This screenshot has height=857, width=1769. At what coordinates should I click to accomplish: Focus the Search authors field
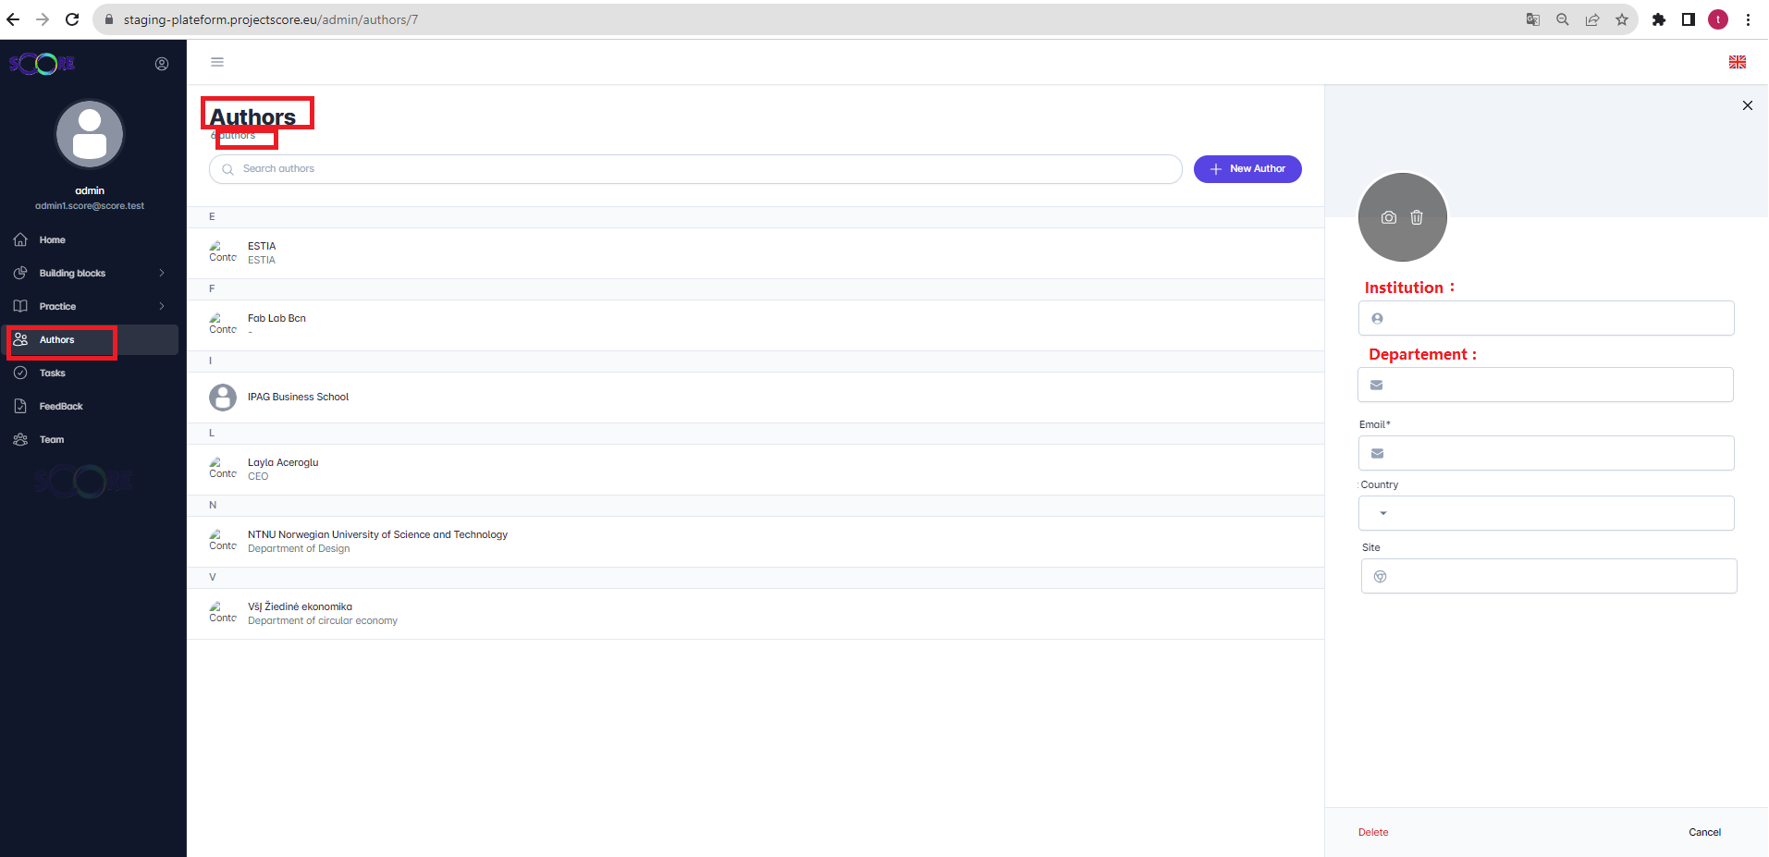point(703,169)
